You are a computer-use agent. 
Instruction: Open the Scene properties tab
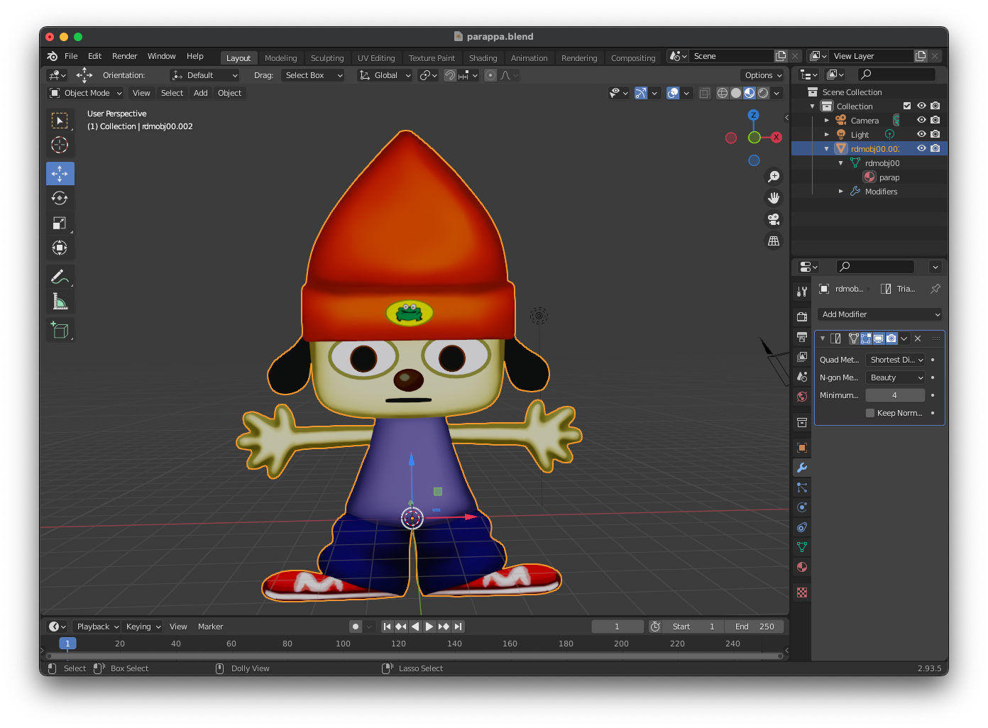(802, 376)
